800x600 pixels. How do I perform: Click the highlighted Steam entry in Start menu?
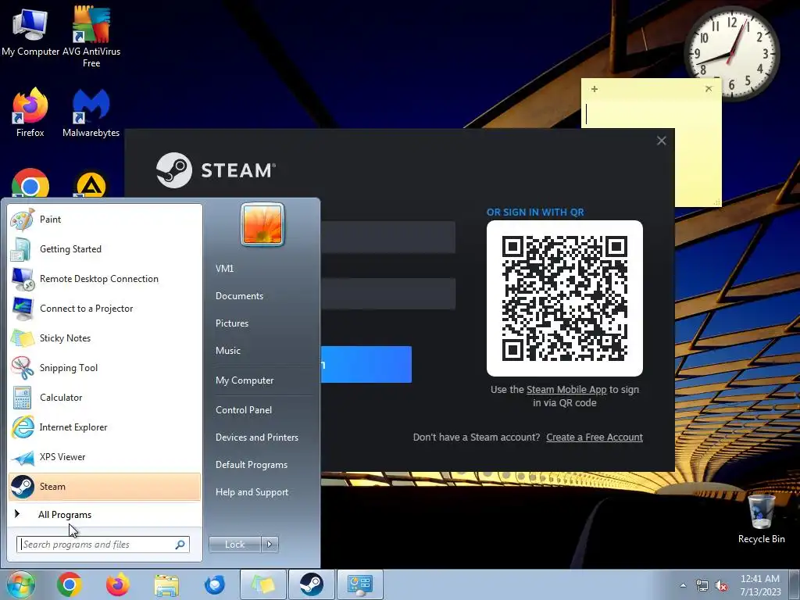pyautogui.click(x=105, y=486)
